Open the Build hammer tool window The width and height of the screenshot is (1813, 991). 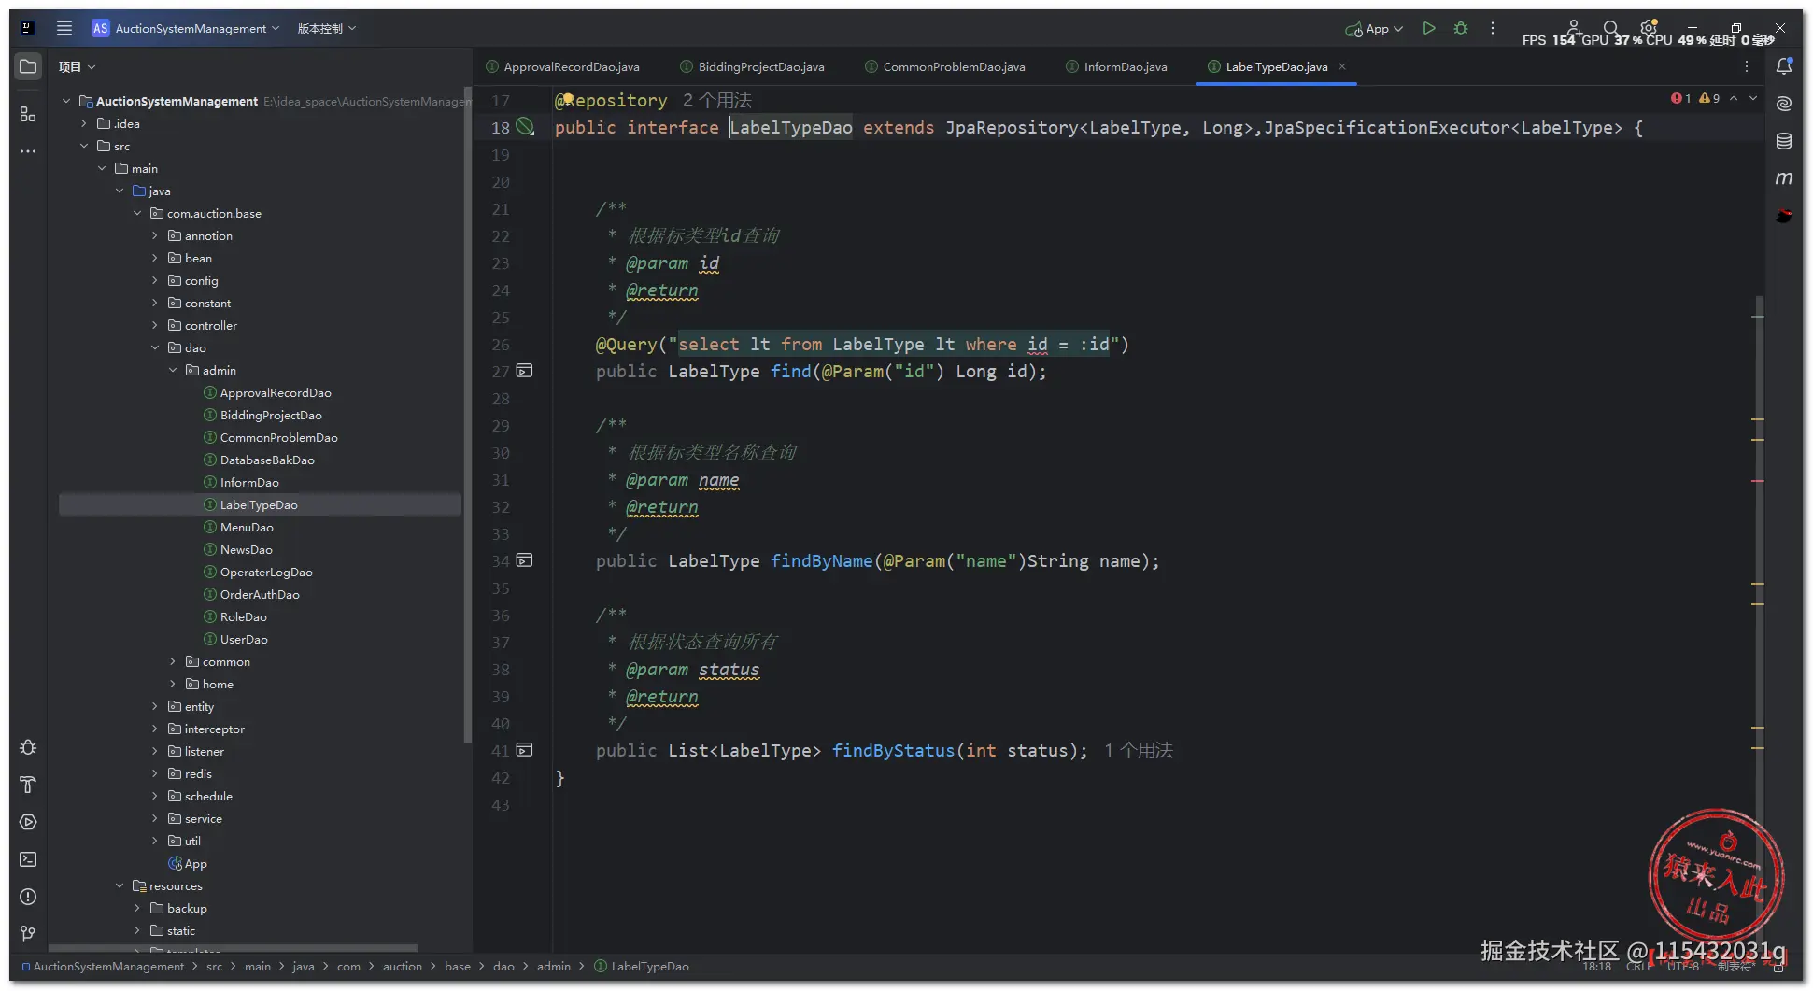[28, 785]
